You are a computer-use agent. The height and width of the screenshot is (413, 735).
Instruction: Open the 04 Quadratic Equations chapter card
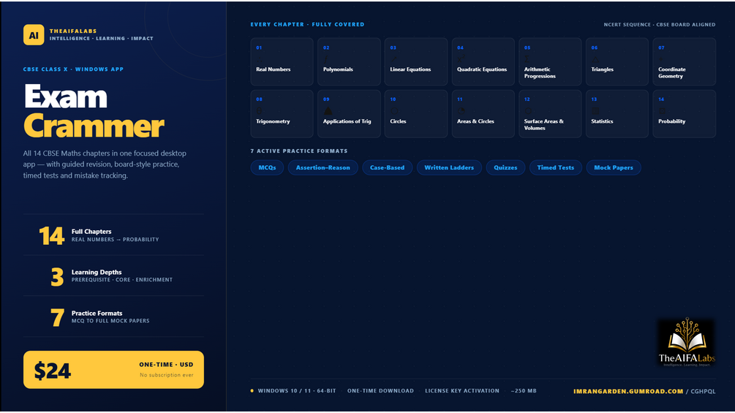[x=483, y=62]
